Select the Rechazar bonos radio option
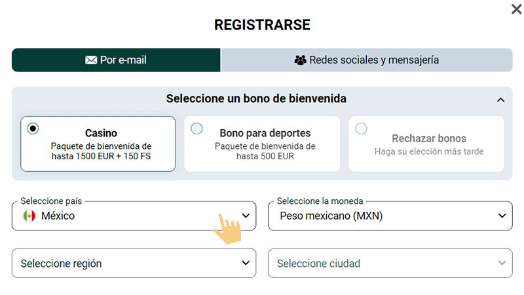Screen dimensions: 524x295 tap(361, 128)
